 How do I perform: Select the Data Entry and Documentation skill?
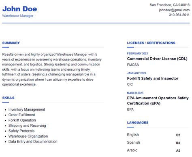[x=33, y=142]
